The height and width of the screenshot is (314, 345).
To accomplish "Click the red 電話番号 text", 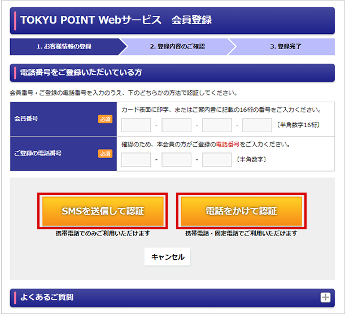I will (228, 145).
